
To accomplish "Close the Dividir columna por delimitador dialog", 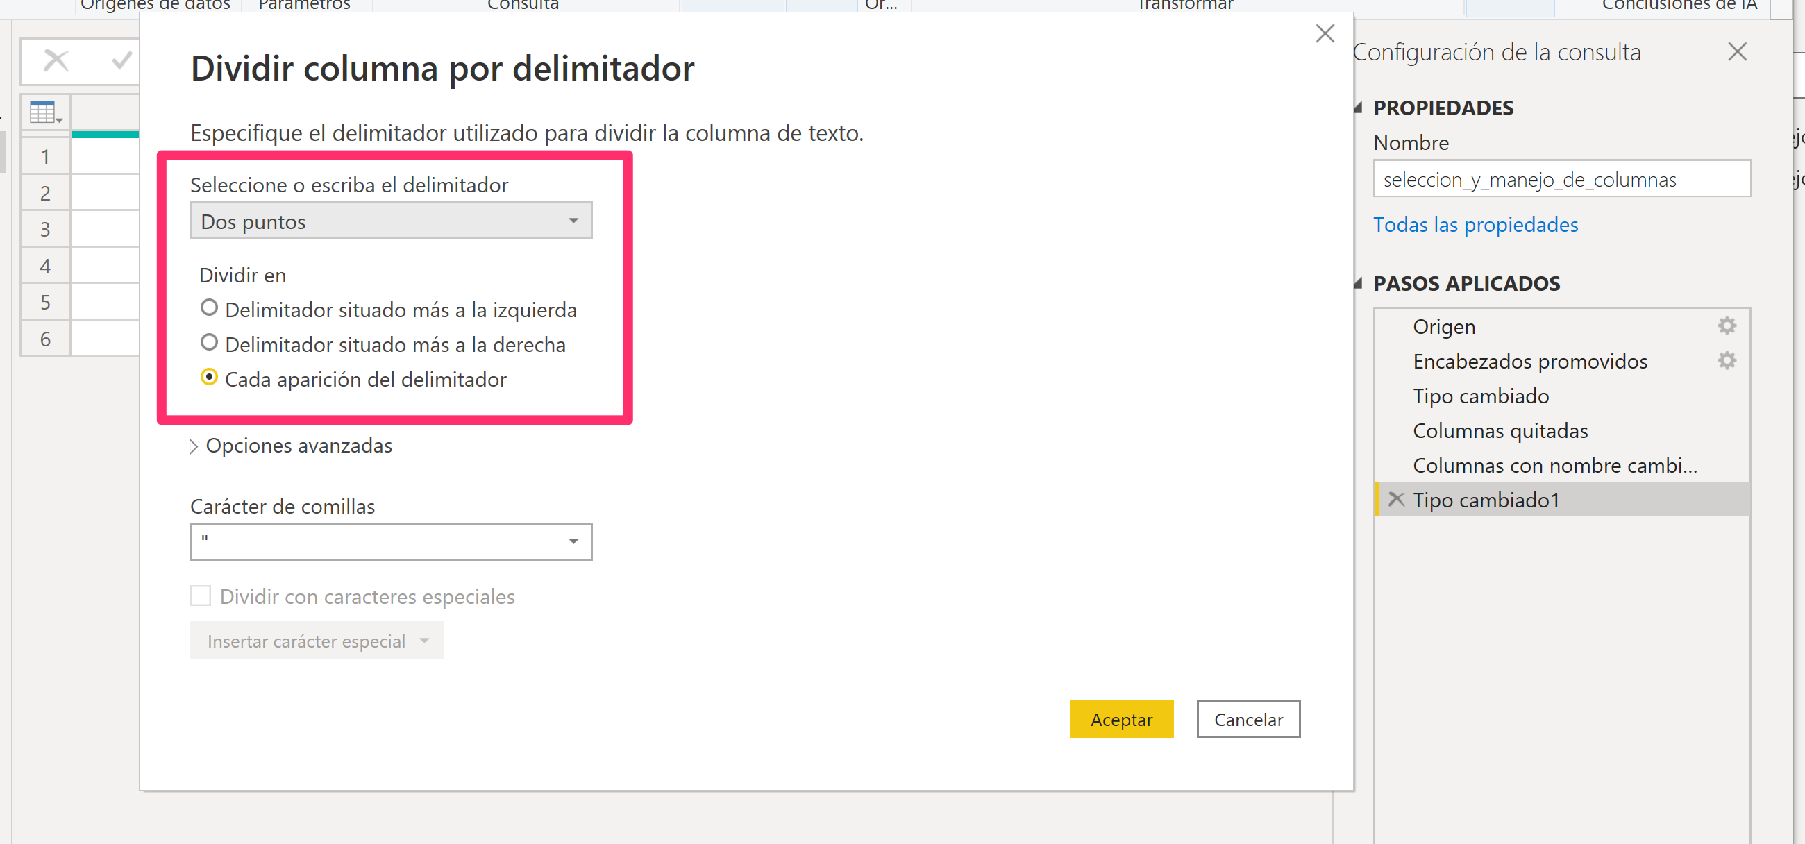I will click(1325, 33).
